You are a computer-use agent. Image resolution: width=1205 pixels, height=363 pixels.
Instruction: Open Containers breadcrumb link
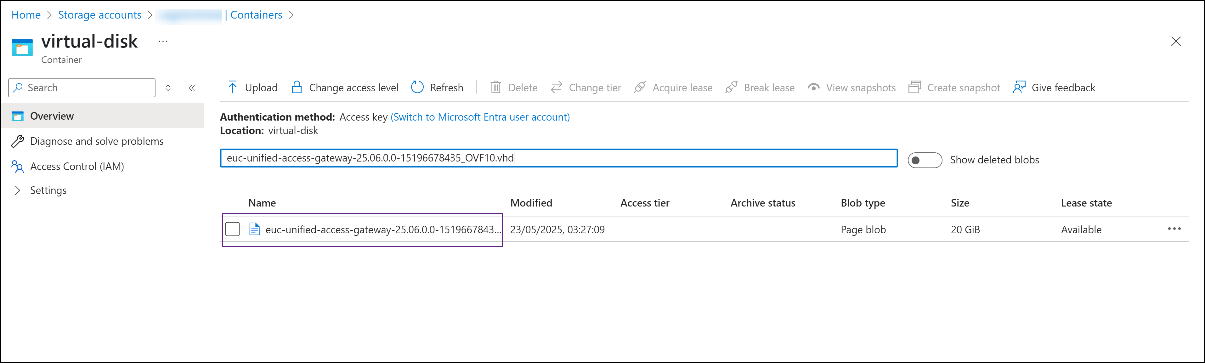tap(256, 15)
